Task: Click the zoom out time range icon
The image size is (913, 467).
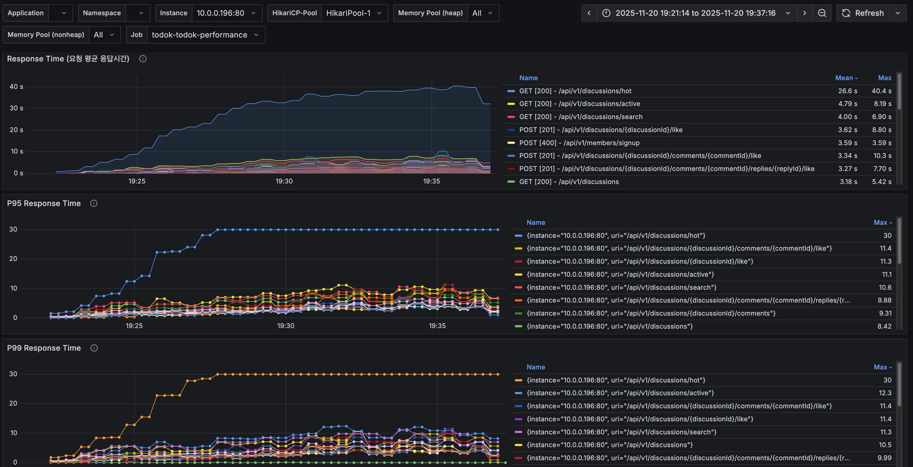Action: pos(822,13)
